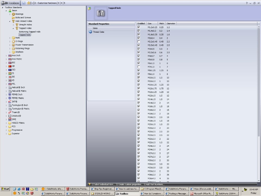Open the Windows Start button

pos(5,189)
